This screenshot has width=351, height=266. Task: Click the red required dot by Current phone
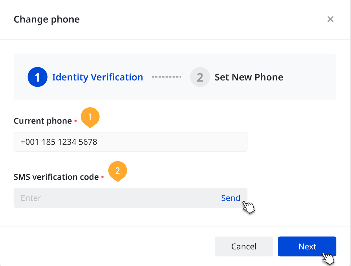coord(76,121)
